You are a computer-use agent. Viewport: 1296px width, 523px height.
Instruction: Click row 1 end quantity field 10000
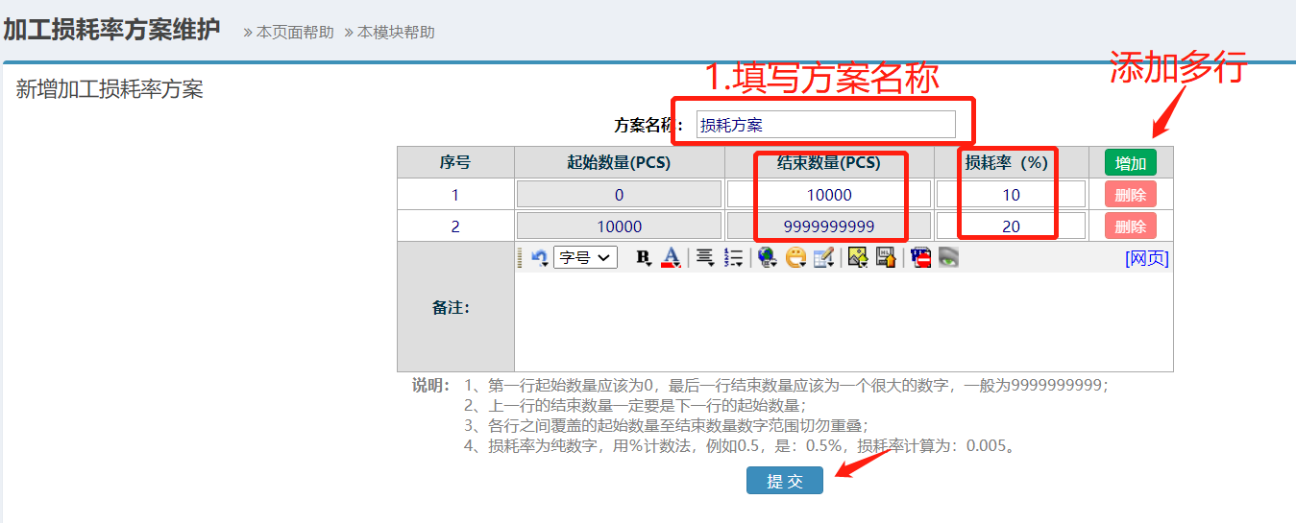coord(829,194)
